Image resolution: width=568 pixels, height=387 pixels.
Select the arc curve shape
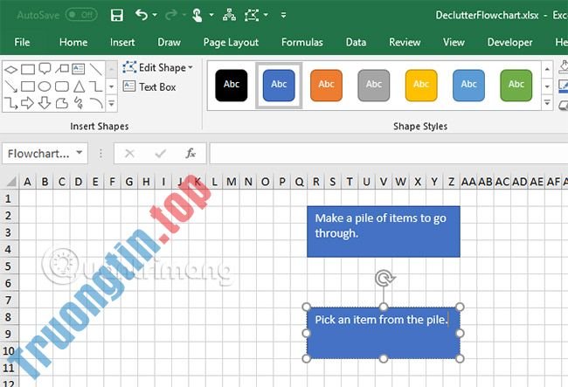[96, 104]
